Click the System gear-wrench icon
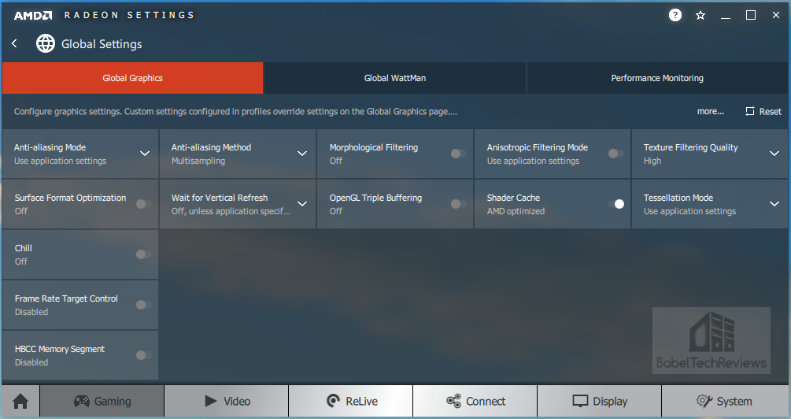 point(704,402)
